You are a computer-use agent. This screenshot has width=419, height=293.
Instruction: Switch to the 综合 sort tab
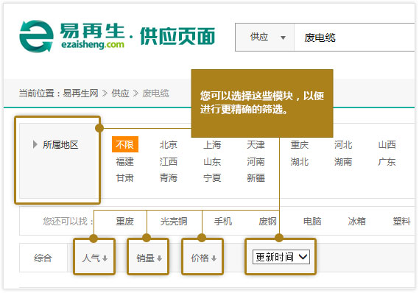43,258
